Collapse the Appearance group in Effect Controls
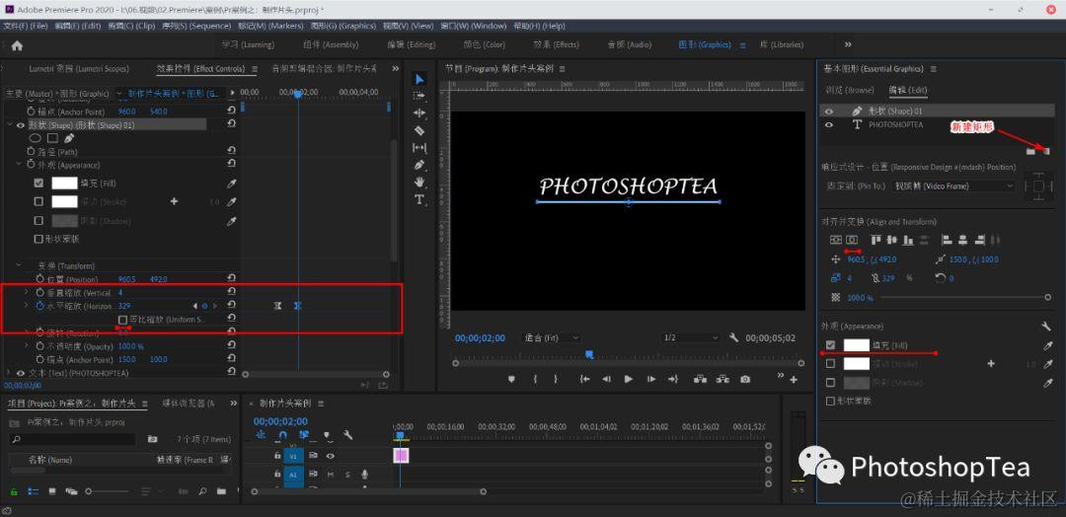1066x517 pixels. [19, 165]
